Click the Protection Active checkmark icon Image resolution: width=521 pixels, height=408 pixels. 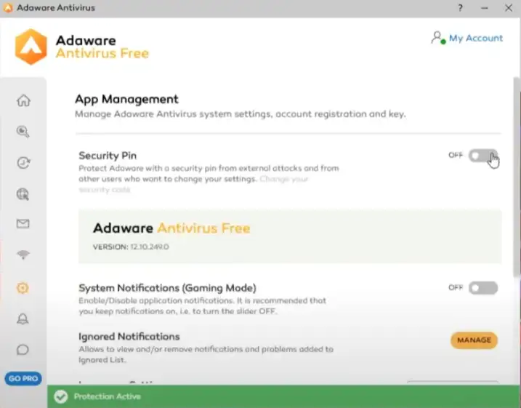tap(61, 397)
